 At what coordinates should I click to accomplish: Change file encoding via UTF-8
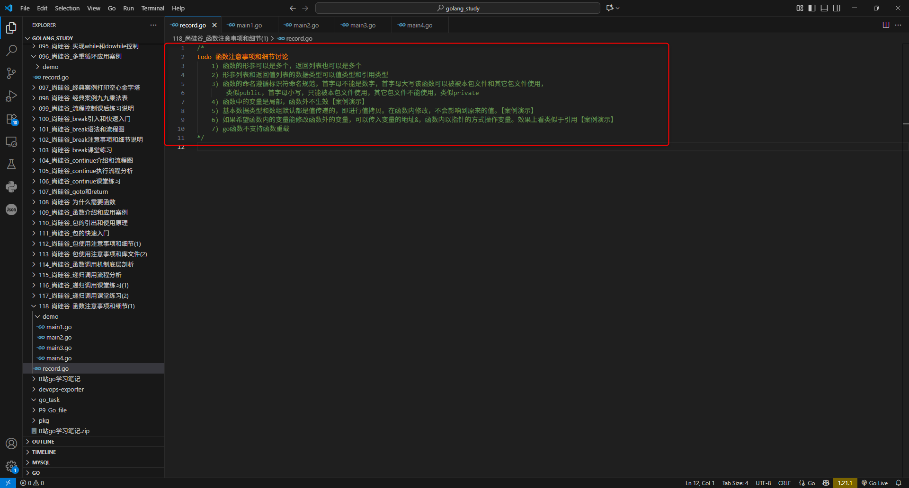pos(763,483)
